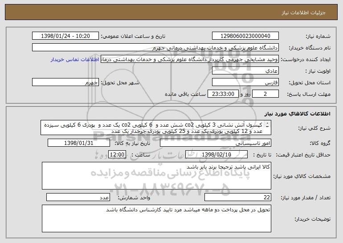
Task: Click the label واحد شمارش
Action: click(134, 198)
